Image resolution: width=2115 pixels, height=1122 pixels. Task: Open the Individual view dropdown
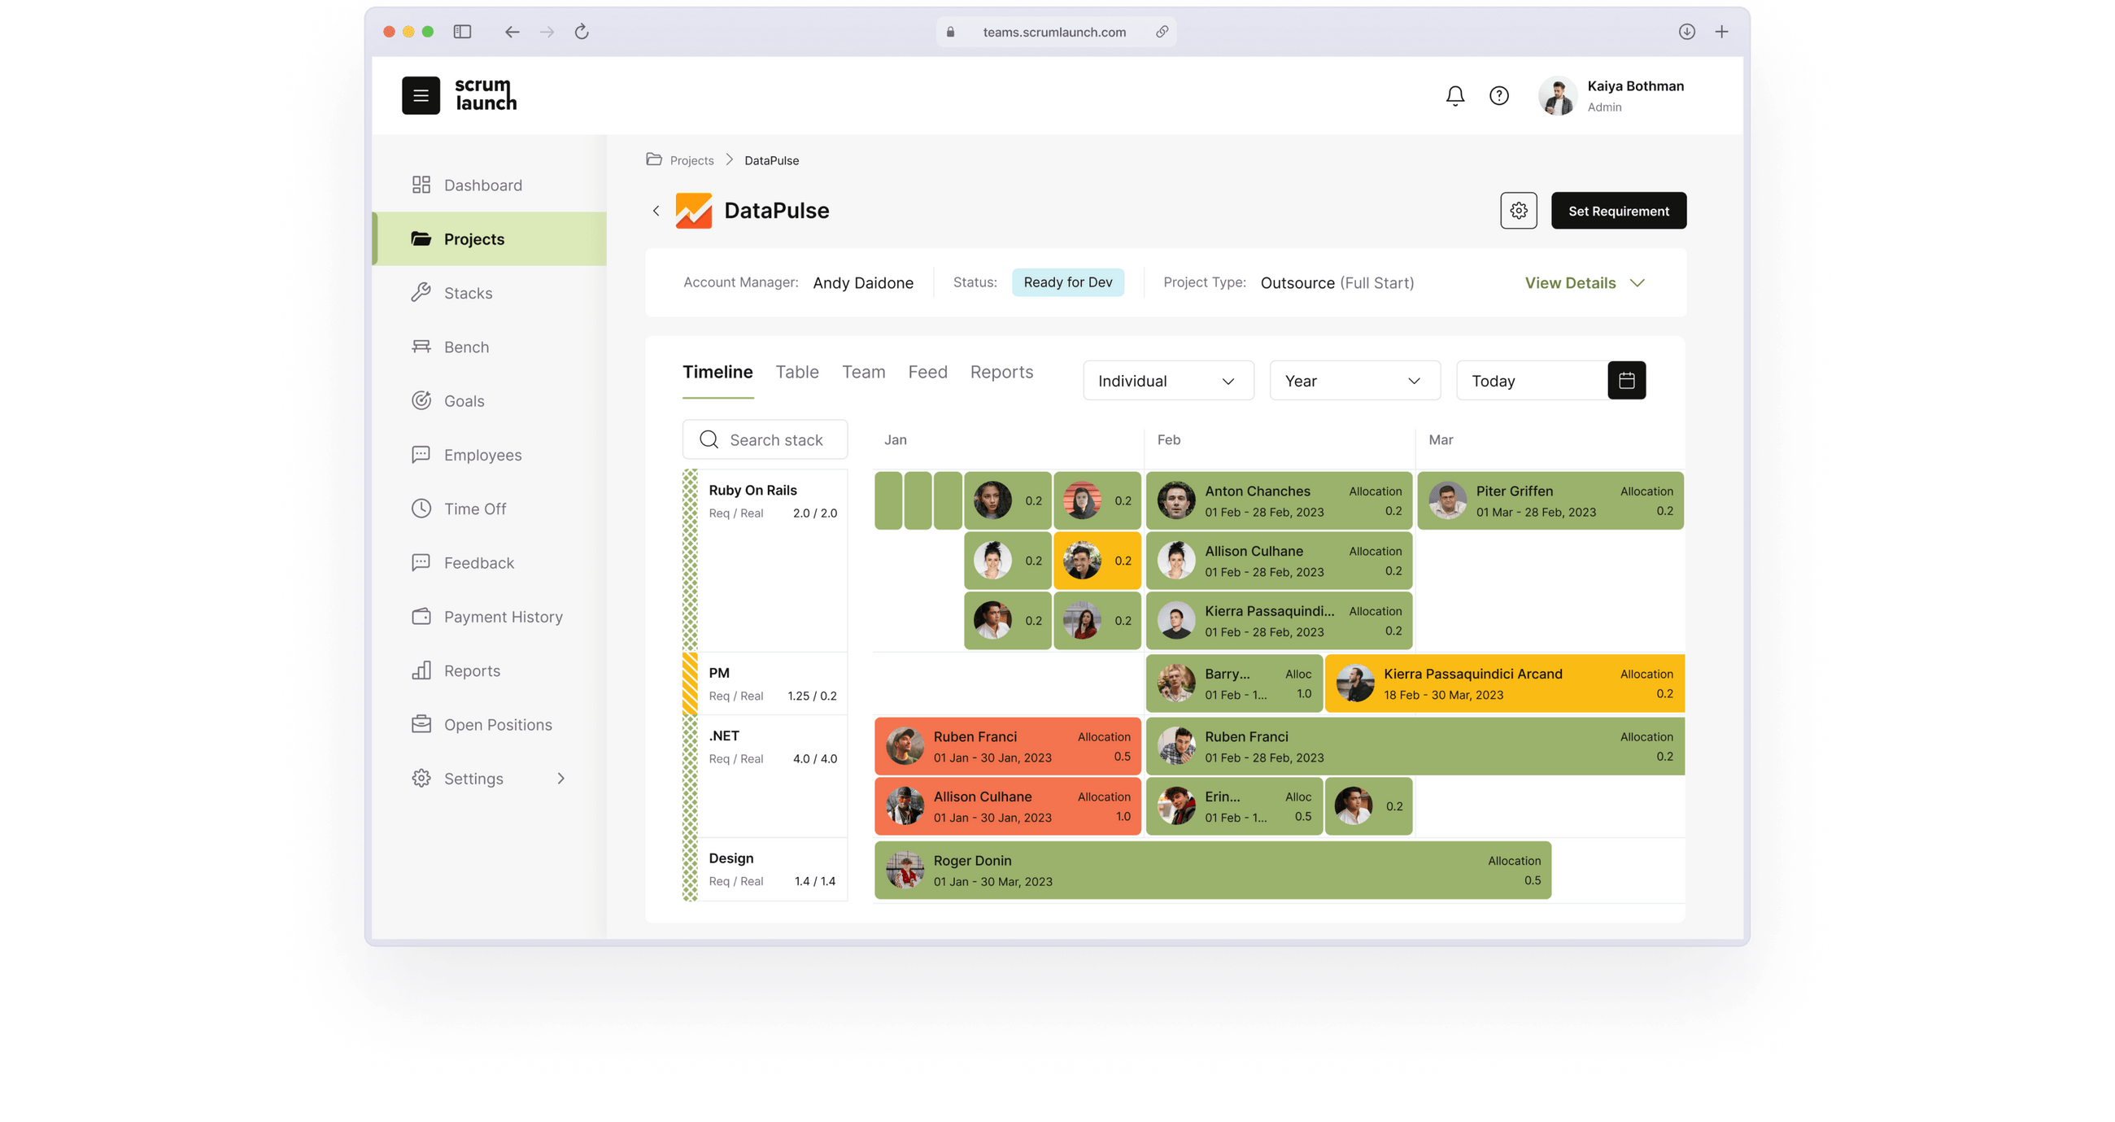(x=1167, y=380)
